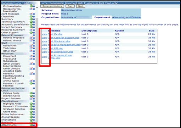This screenshot has height=128, width=181.
Task: Click green check beside Technical Summary
Action: [x=31, y=22]
